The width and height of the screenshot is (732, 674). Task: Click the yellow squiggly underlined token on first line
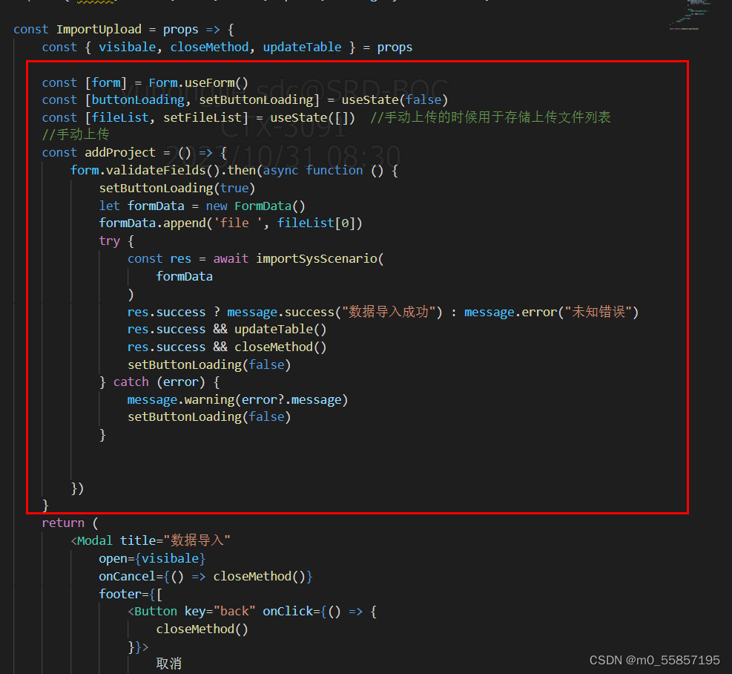click(96, 3)
